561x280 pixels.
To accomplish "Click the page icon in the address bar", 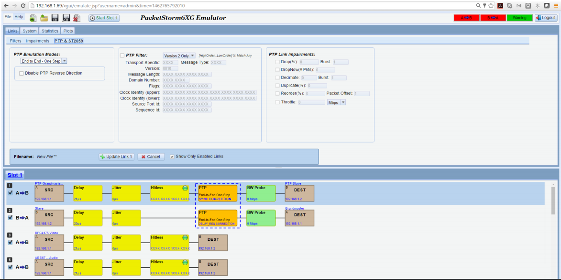I will 32,6.
